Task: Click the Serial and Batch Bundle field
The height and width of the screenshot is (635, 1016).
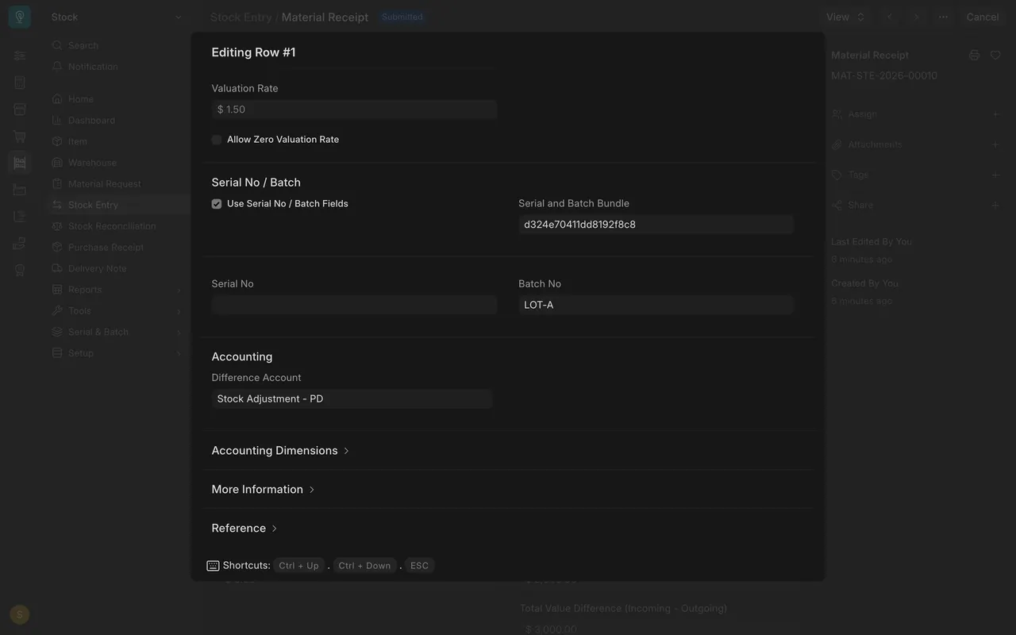Action: (x=656, y=225)
